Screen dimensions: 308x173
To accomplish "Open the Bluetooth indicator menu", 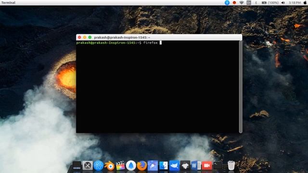I will click(256, 2).
